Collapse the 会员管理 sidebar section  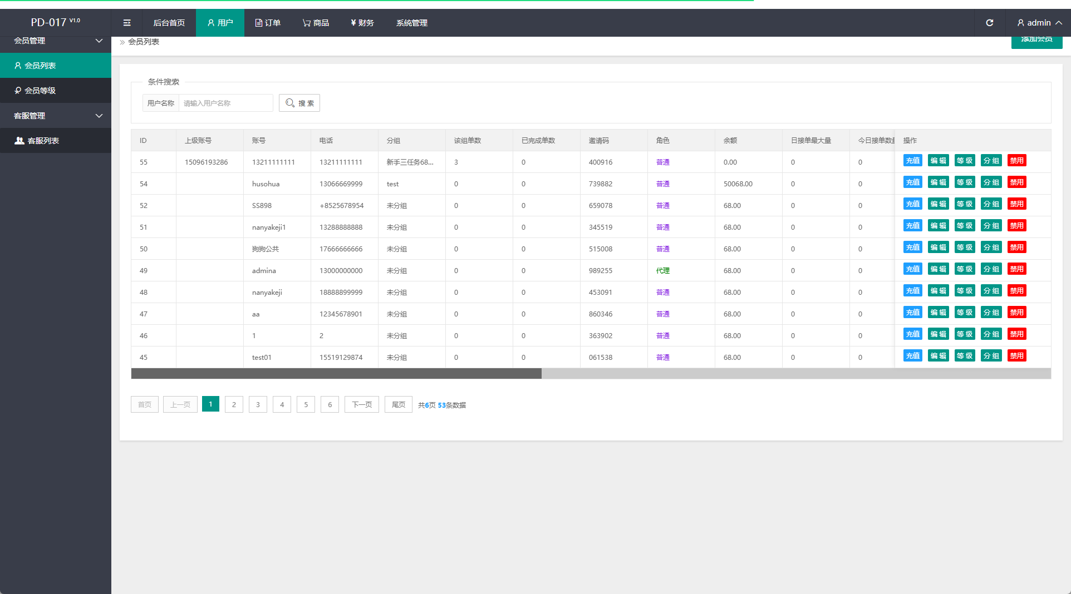pyautogui.click(x=56, y=41)
